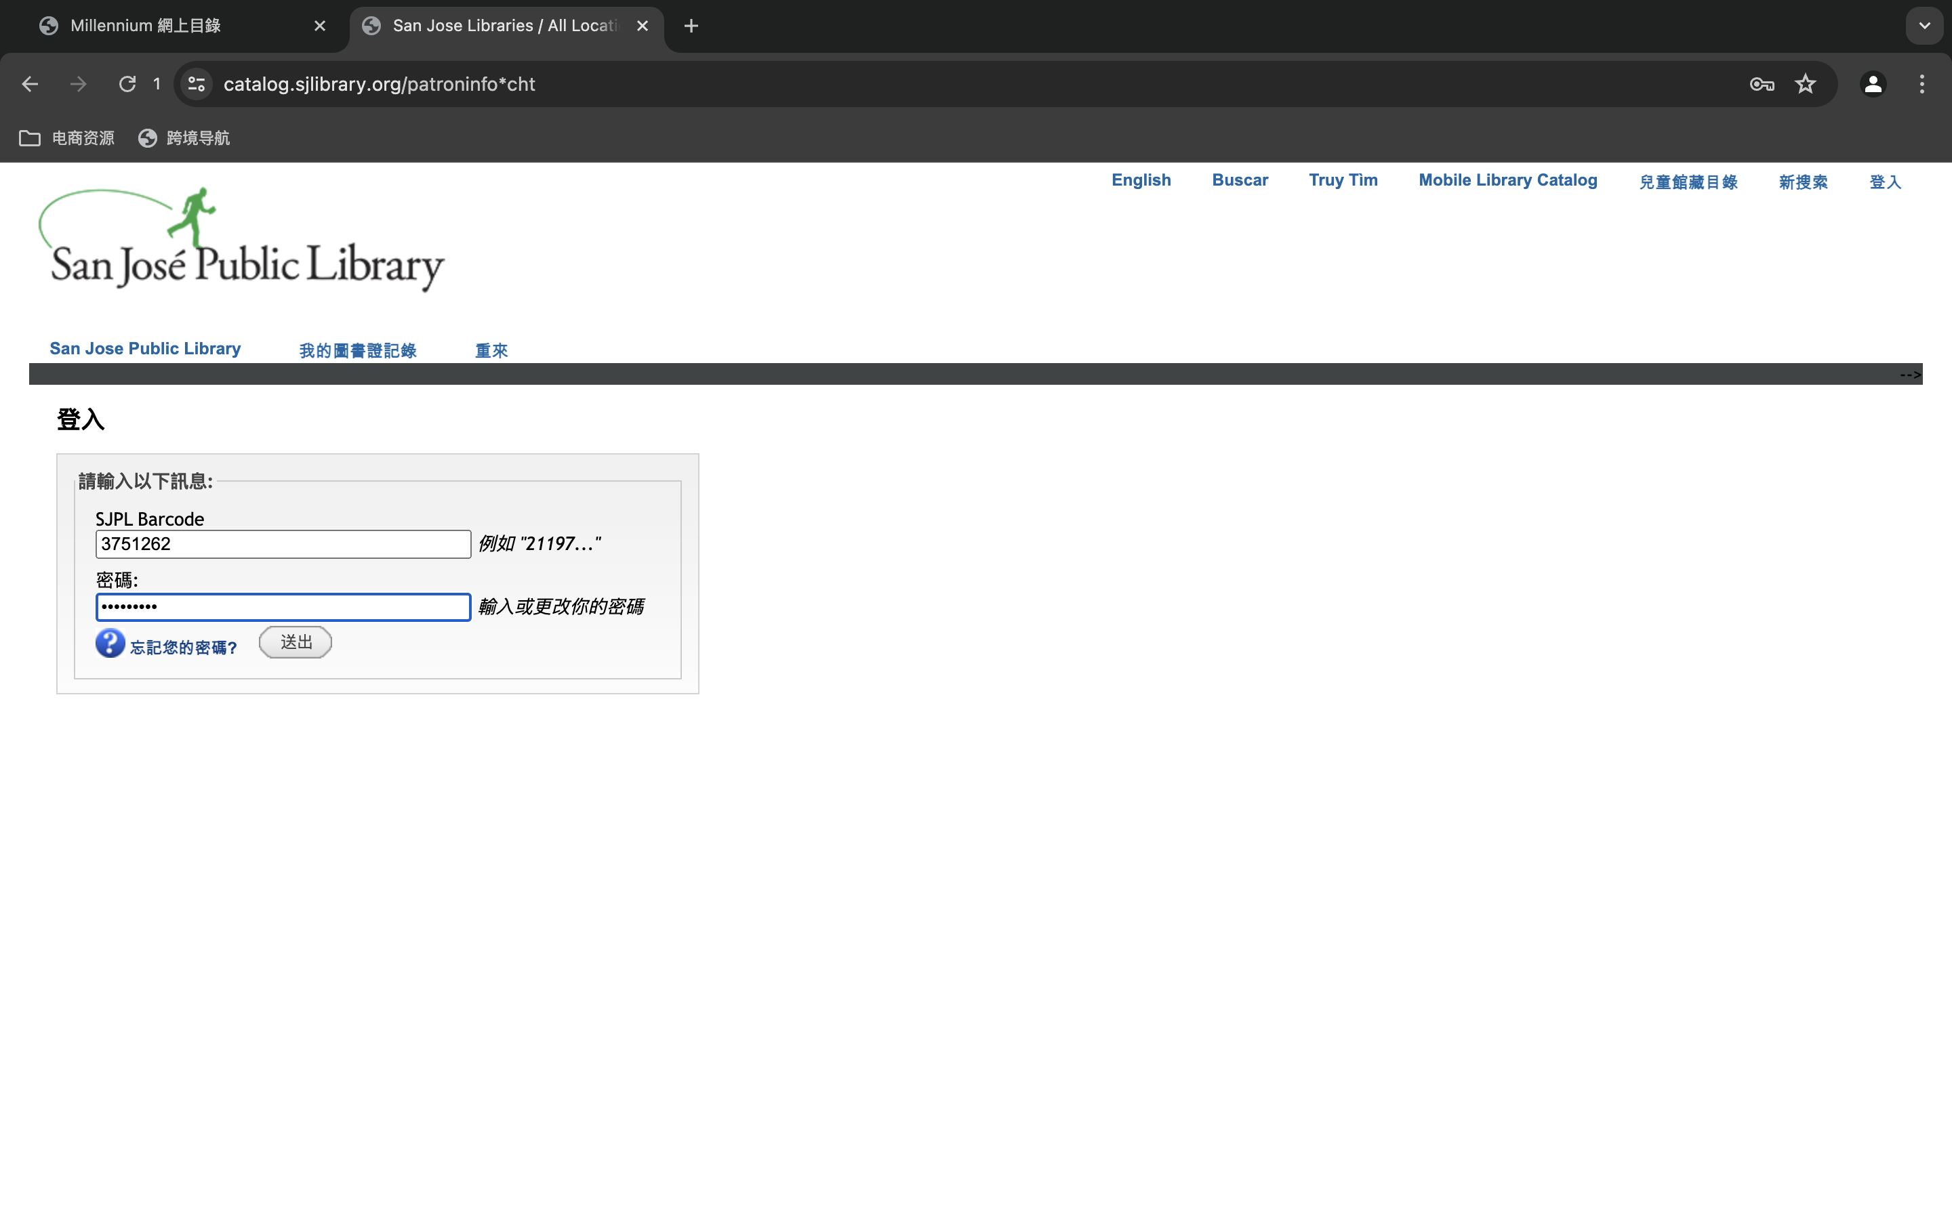Bookmark this page with the star icon

click(x=1806, y=84)
